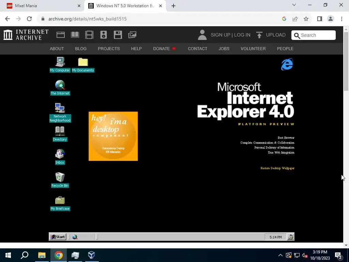Open the Texts book icon

coord(75,35)
